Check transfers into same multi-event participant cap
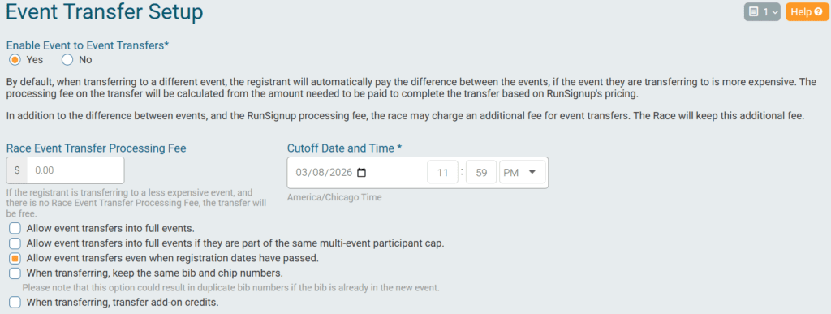Image resolution: width=831 pixels, height=314 pixels. coord(15,243)
